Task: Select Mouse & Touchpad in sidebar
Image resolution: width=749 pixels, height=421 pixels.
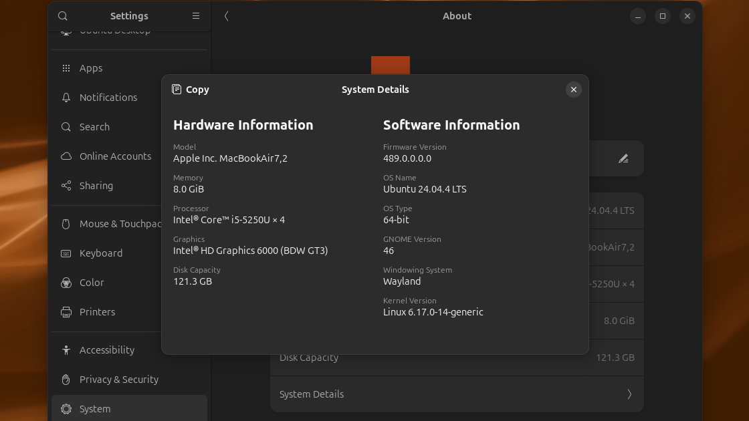Action: pyautogui.click(x=114, y=224)
